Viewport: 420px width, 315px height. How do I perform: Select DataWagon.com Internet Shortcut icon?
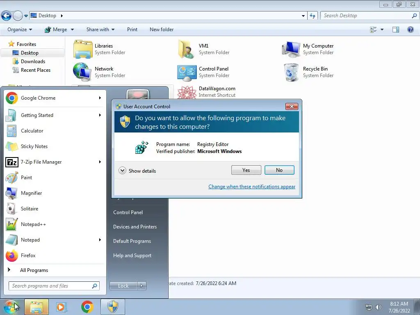pos(187,92)
